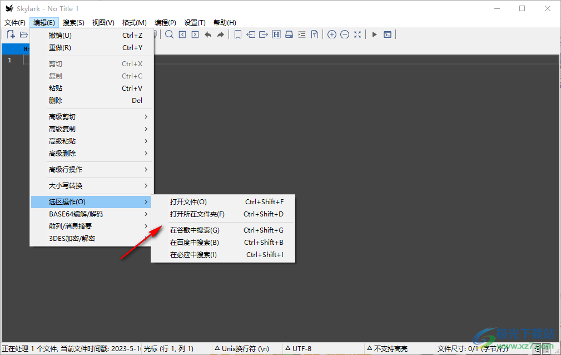The image size is (561, 355).
Task: Click the 文件尺寸: 0/1 status text
Action: 472,348
